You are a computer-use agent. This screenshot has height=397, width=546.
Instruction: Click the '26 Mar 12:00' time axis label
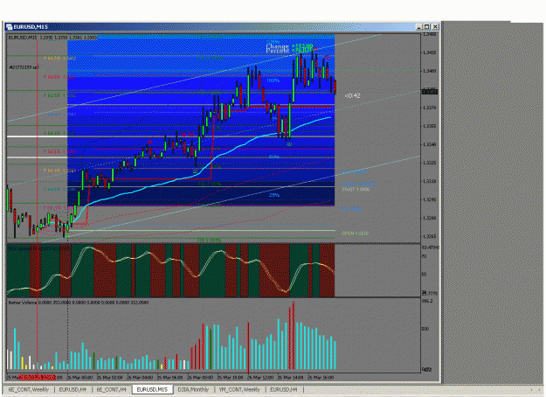coord(260,378)
